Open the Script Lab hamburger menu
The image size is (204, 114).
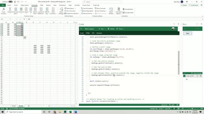point(81,29)
